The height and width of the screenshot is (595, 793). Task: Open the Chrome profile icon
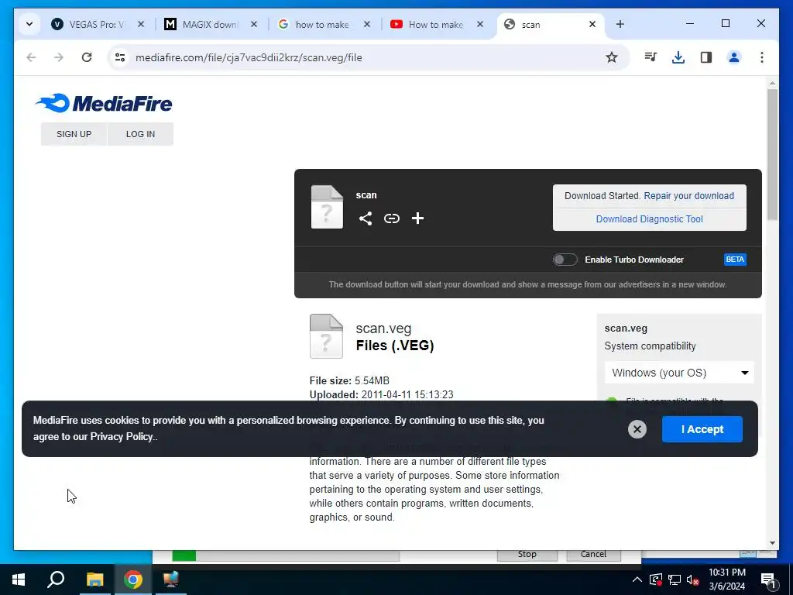click(x=734, y=57)
